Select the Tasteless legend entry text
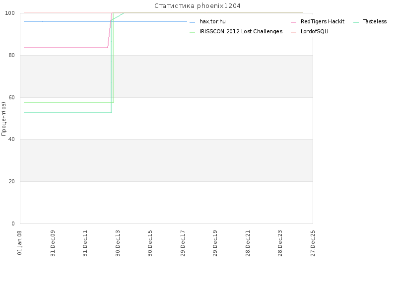 point(375,22)
